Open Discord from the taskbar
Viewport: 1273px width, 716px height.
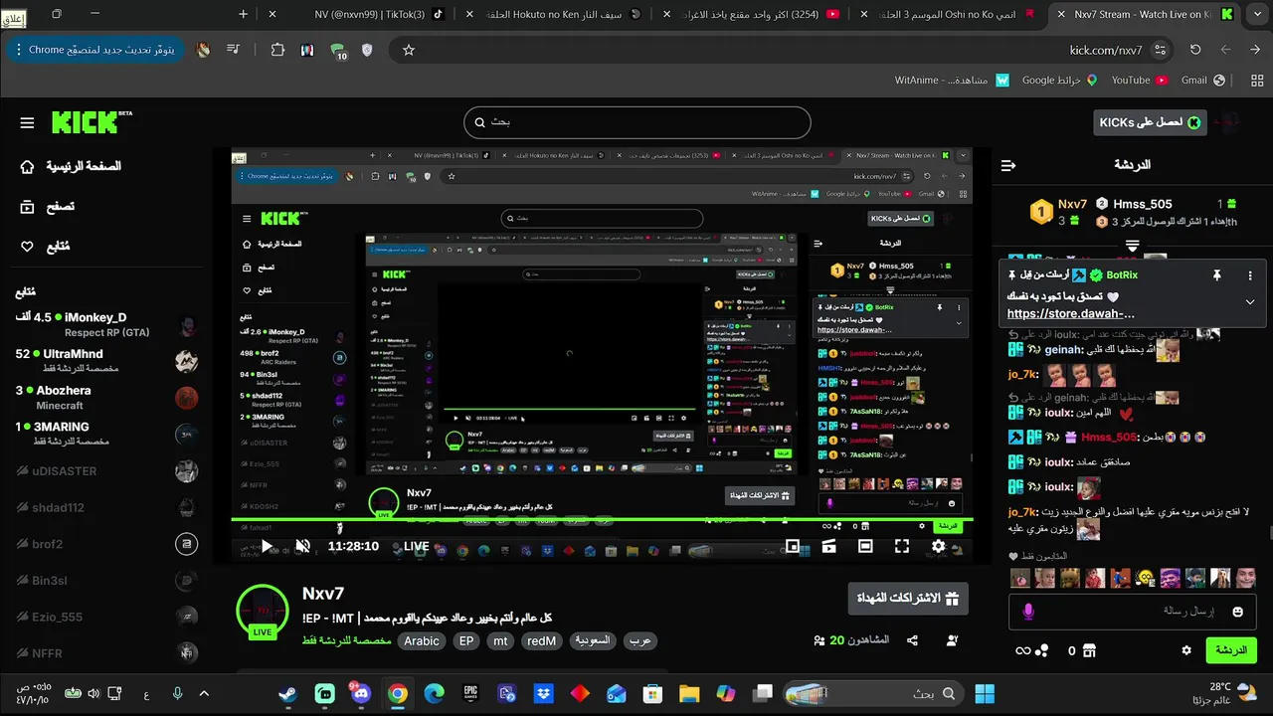[361, 694]
